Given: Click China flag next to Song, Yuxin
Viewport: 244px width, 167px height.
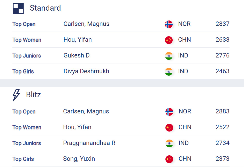Looking at the screenshot, I should (x=169, y=159).
